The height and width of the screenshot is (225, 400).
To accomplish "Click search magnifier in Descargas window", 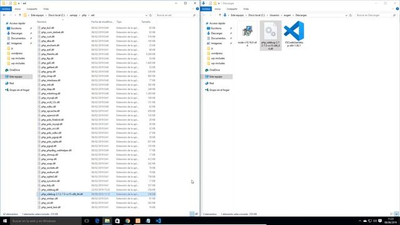I will tap(394, 15).
